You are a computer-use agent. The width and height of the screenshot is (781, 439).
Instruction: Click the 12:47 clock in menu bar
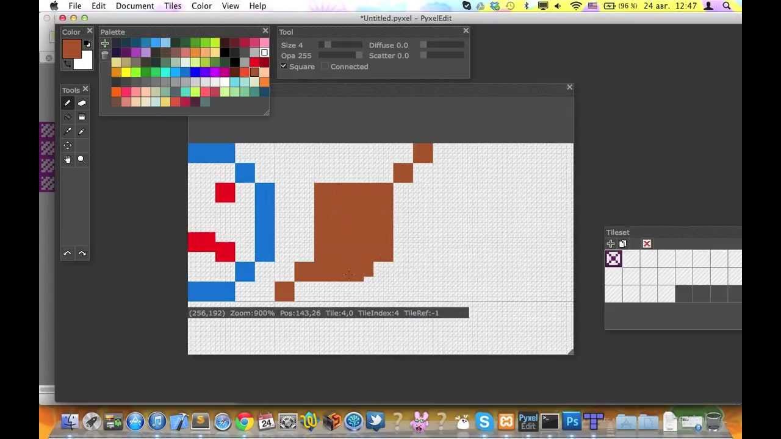point(686,5)
